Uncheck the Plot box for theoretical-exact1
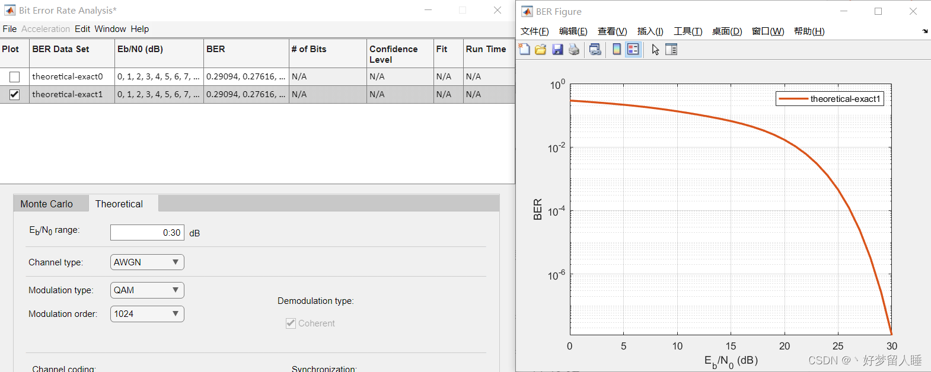 pos(15,94)
